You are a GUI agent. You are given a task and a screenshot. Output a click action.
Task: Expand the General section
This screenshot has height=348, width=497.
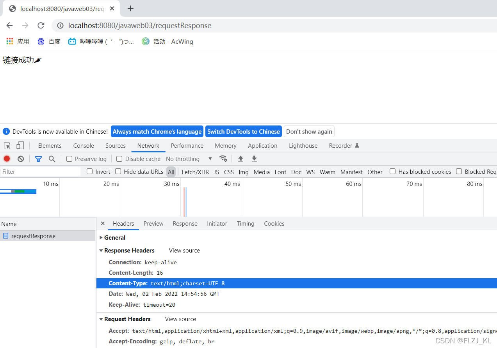coord(112,237)
